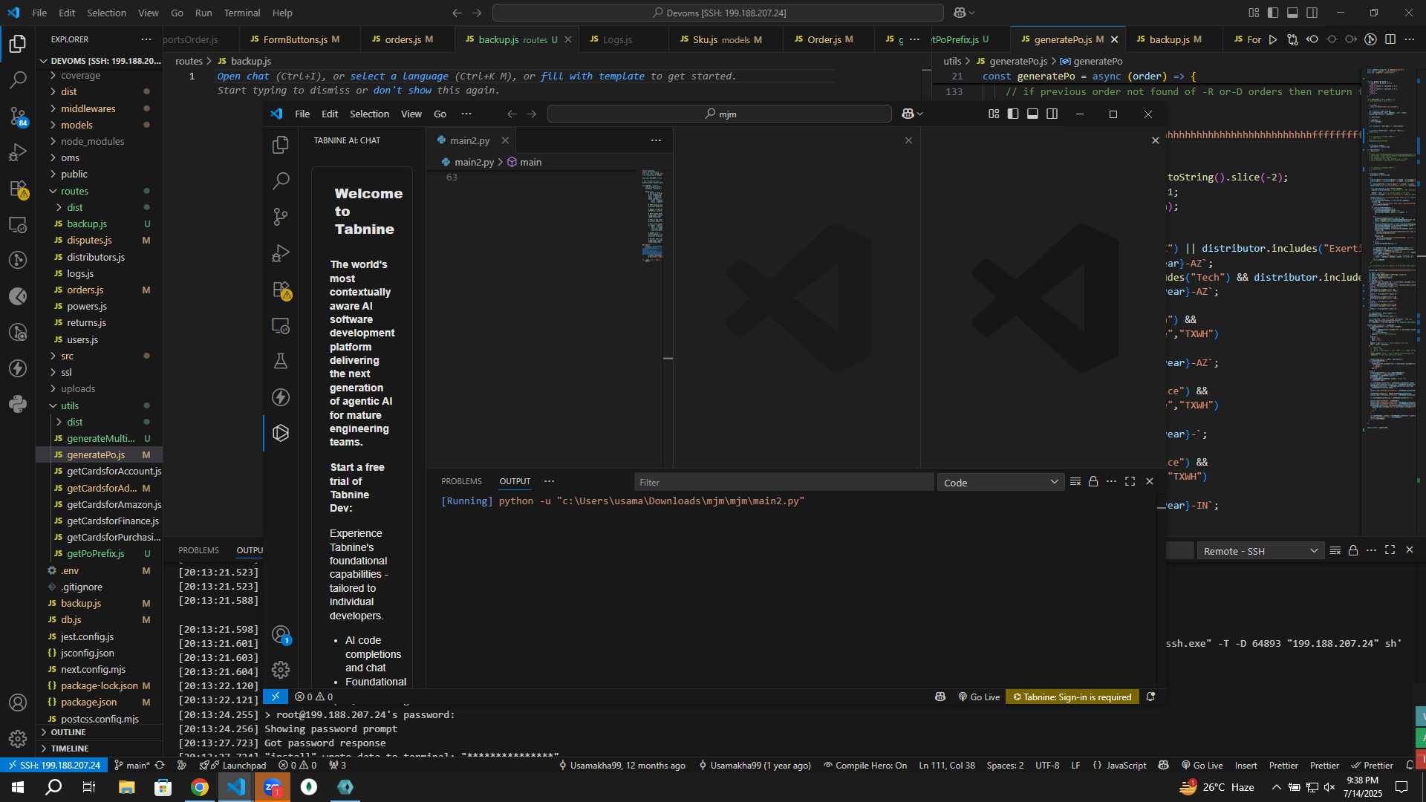Screen dimensions: 1426x802
Task: Toggle secondary sidebar in back window title bar
Action: pyautogui.click(x=1312, y=13)
